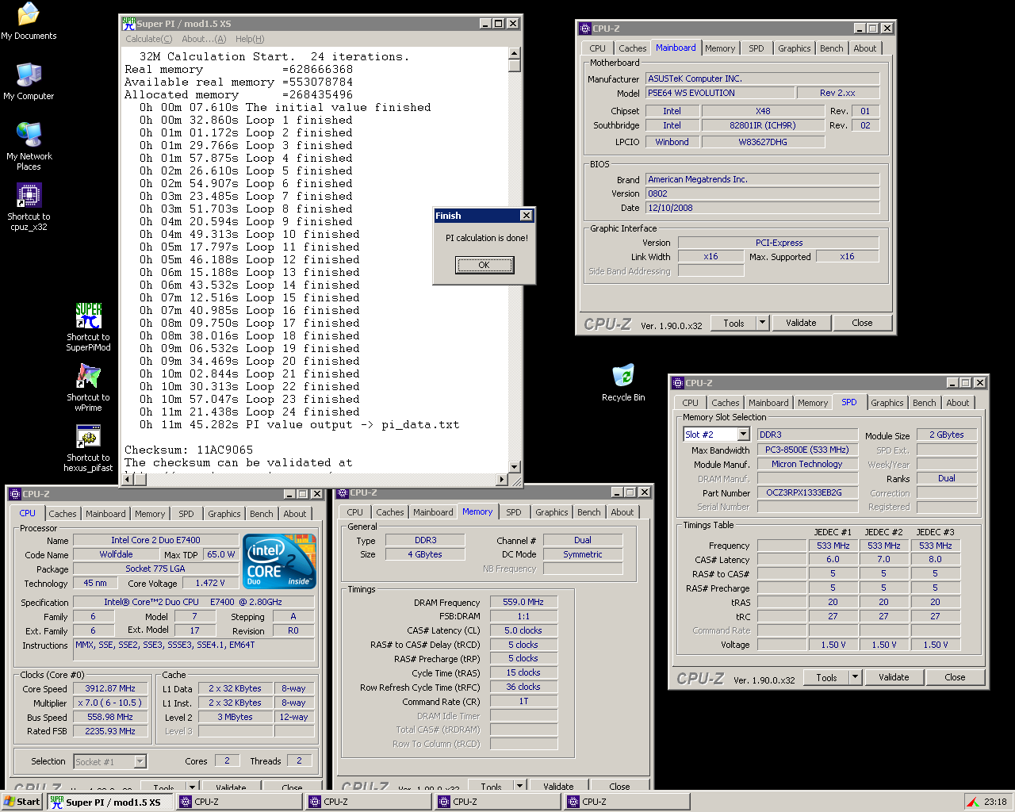
Task: Switch to Caches tab in the Mainboard CPU-Z window
Action: click(x=632, y=48)
